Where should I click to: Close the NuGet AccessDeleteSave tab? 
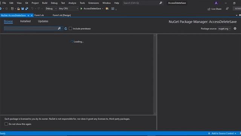click(32, 15)
